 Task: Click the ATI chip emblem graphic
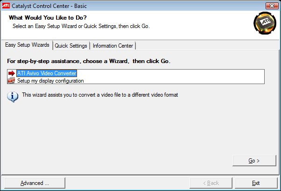265,23
